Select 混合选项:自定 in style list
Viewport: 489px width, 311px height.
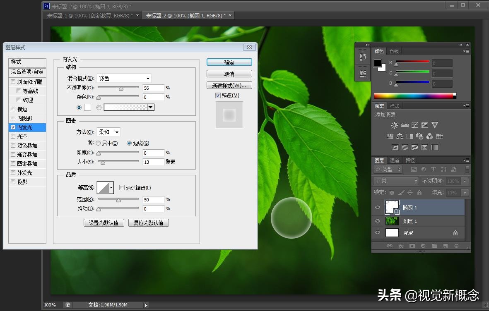[x=27, y=72]
